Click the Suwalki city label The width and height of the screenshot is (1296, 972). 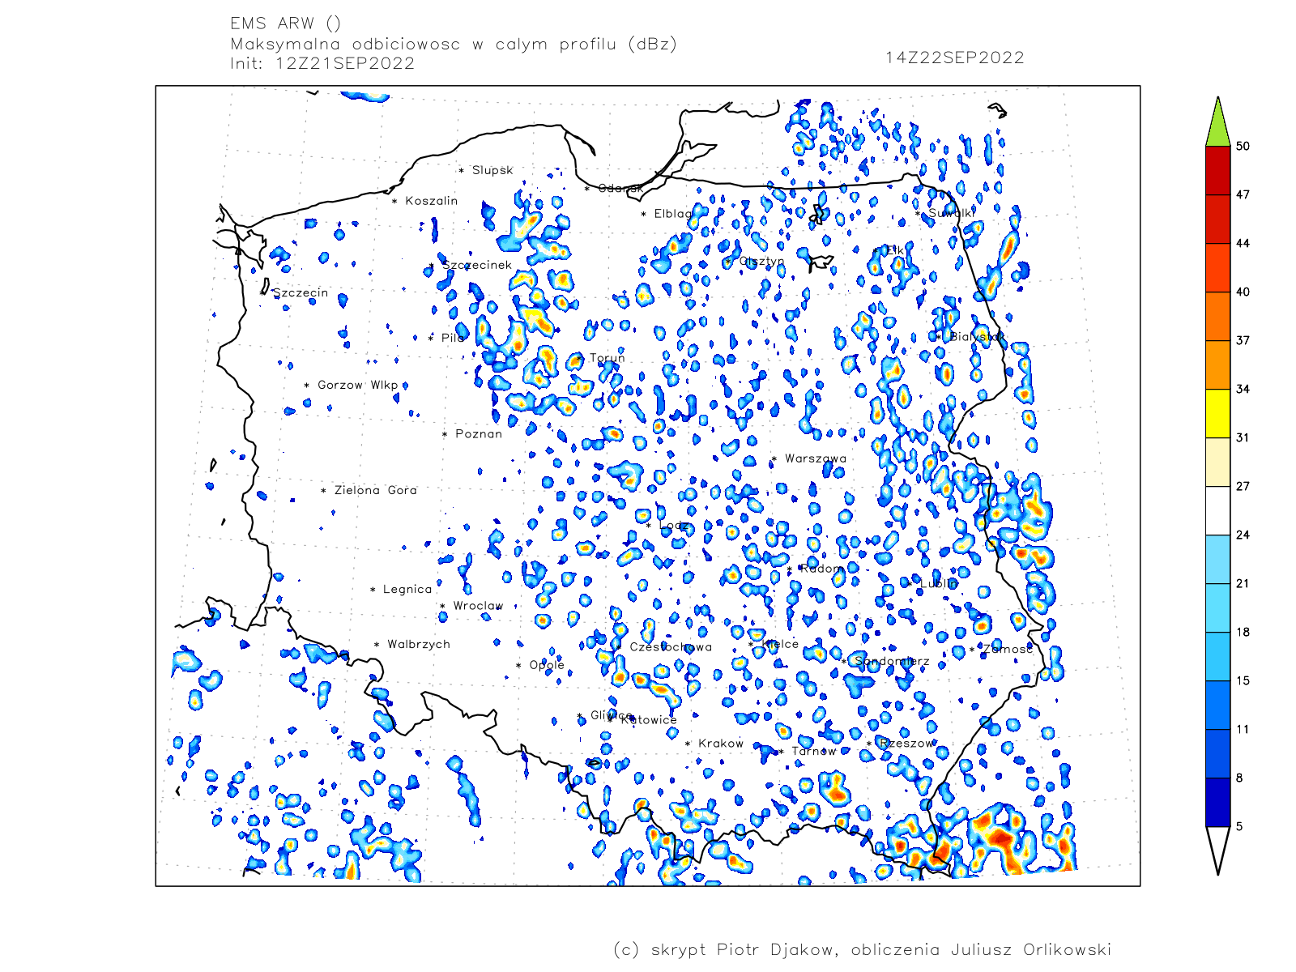[951, 213]
